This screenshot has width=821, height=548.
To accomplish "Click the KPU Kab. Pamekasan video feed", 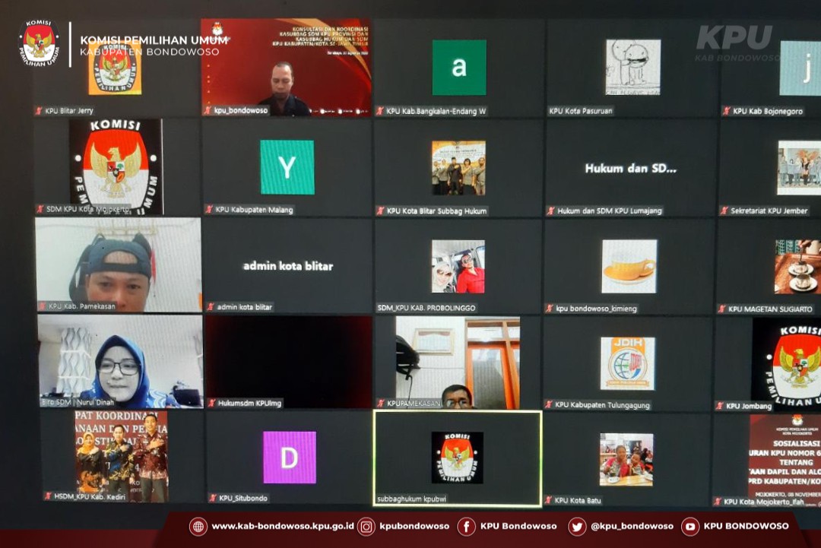I will (118, 264).
